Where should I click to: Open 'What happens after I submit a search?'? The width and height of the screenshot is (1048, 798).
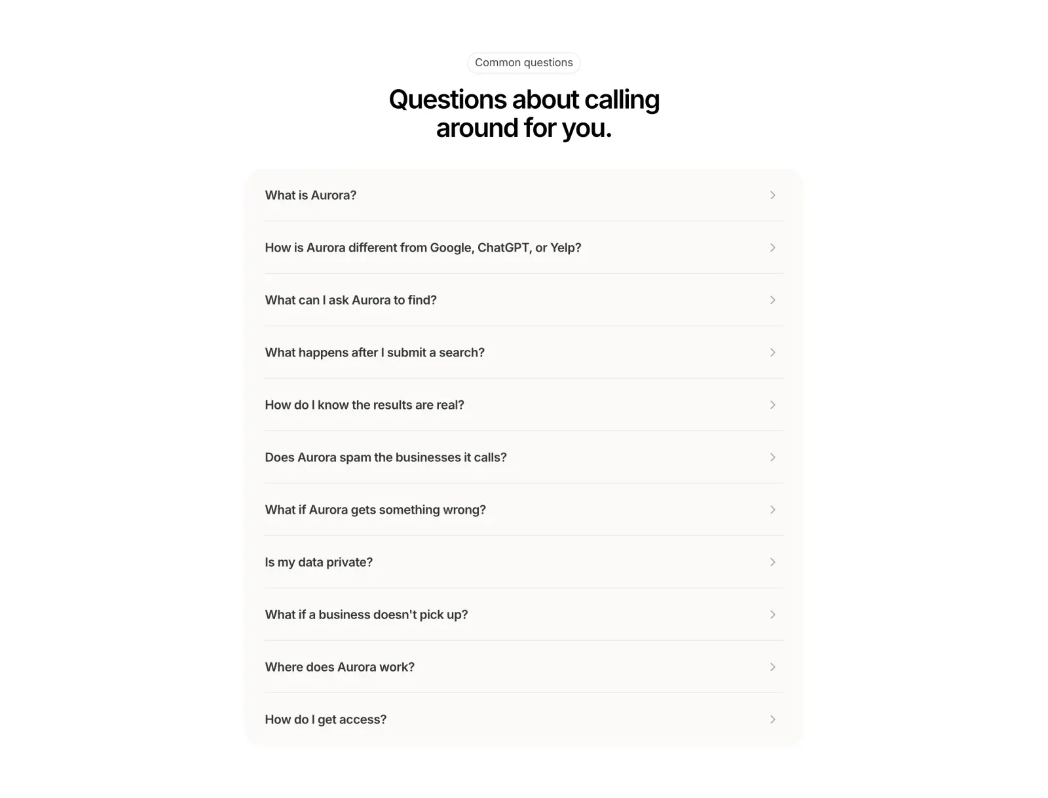tap(523, 352)
